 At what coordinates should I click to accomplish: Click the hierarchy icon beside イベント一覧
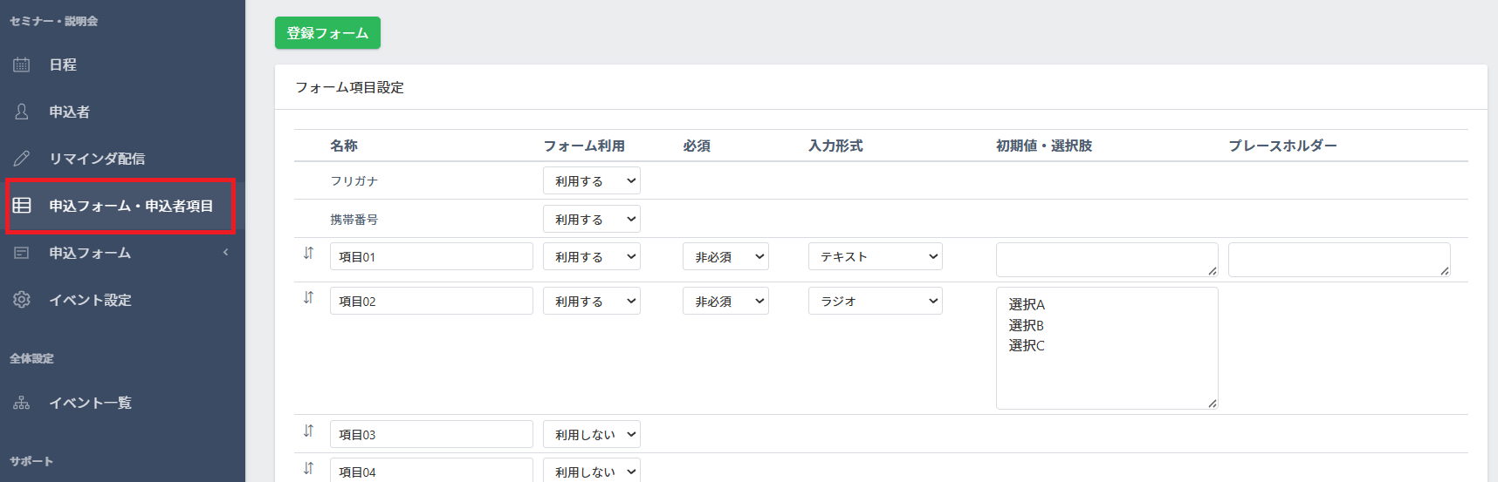coord(22,403)
